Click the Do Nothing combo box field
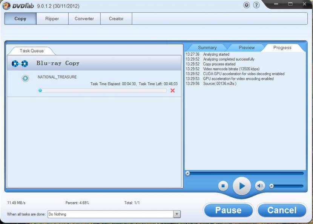The height and width of the screenshot is (224, 313). pyautogui.click(x=114, y=214)
